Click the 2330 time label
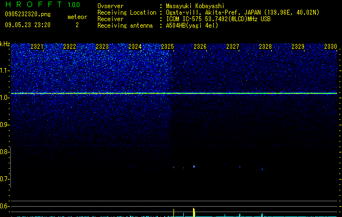342x217 pixels. (x=331, y=47)
